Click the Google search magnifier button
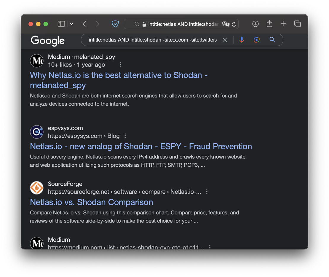Screen dimensions: 329x277 pyautogui.click(x=272, y=40)
